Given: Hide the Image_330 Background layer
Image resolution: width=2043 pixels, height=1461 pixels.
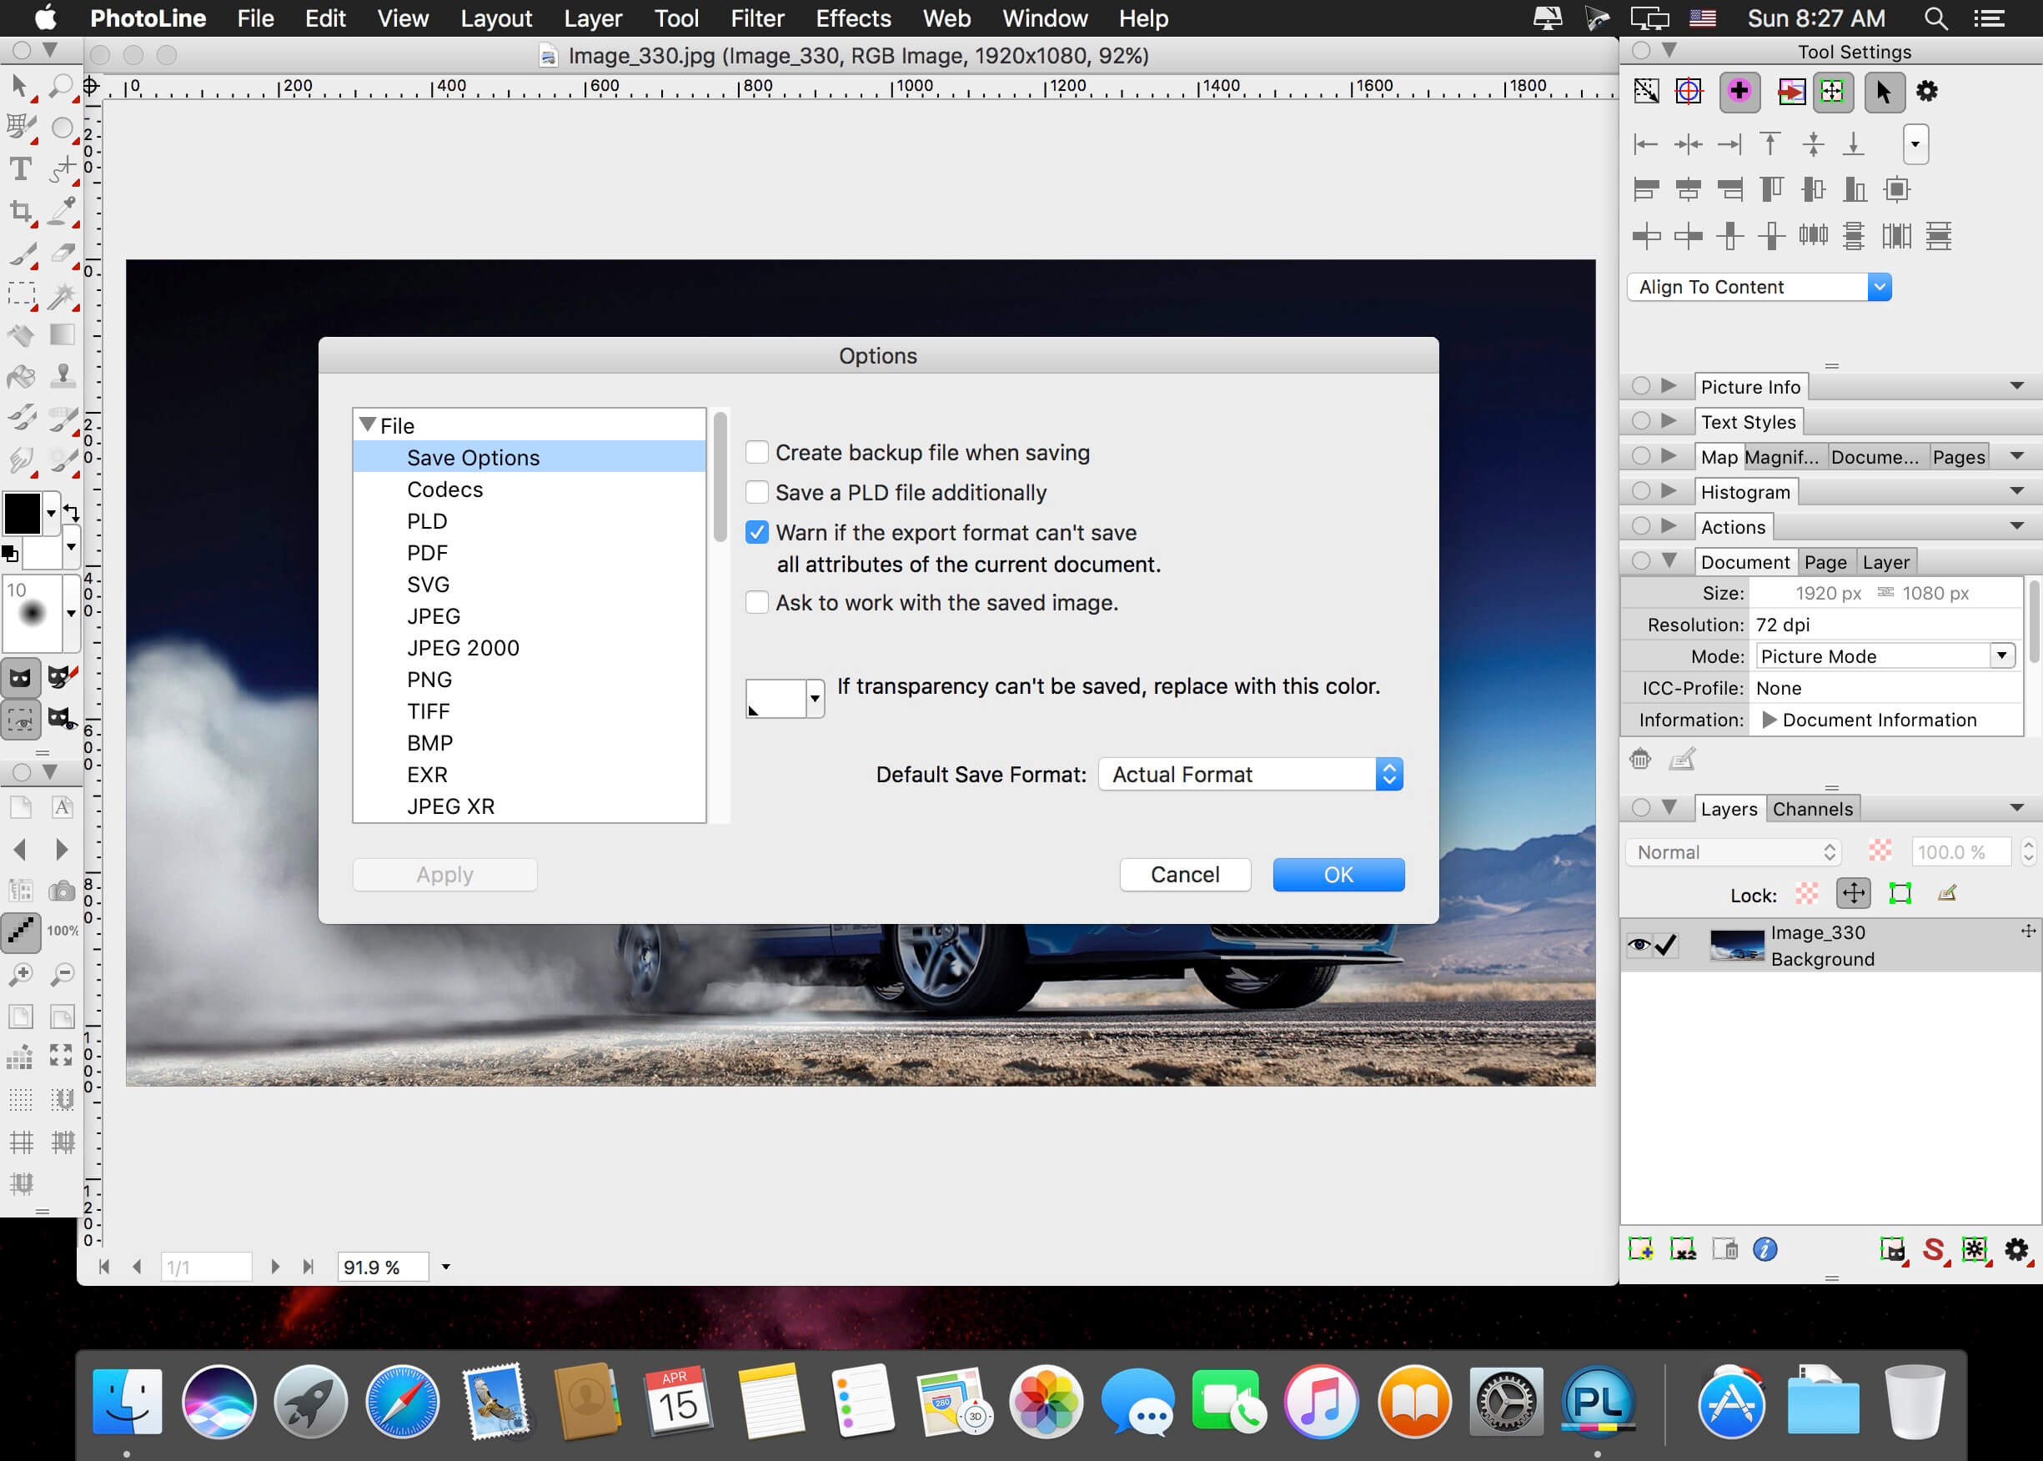Looking at the screenshot, I should tap(1639, 945).
